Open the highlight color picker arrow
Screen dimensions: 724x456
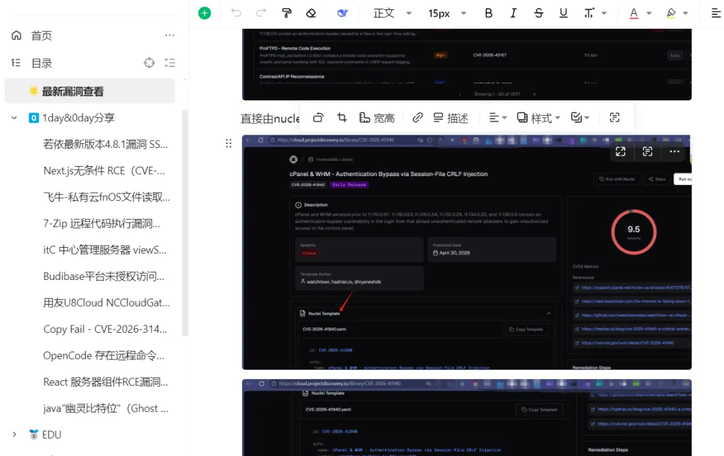686,13
